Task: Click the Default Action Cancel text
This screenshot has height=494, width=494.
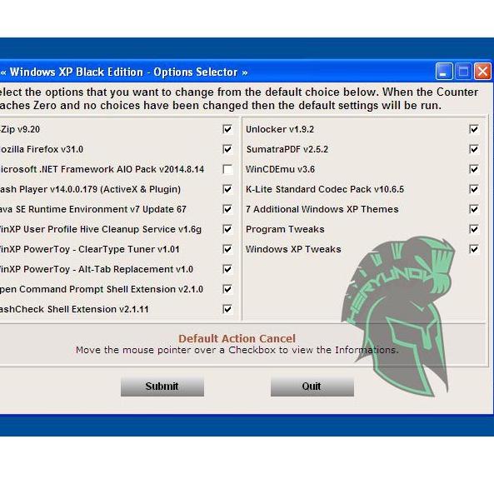Action: click(x=237, y=339)
